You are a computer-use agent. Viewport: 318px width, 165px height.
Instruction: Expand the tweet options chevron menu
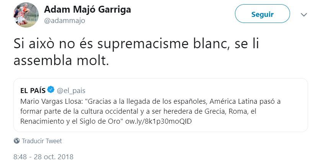304,15
